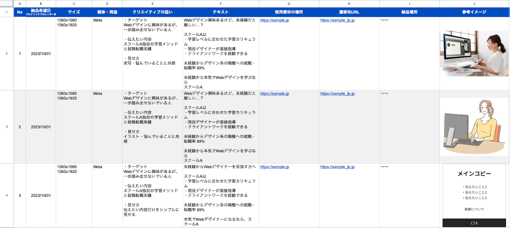The height and width of the screenshot is (228, 510).
Task: Click row number 3 header
Action: 7,127
